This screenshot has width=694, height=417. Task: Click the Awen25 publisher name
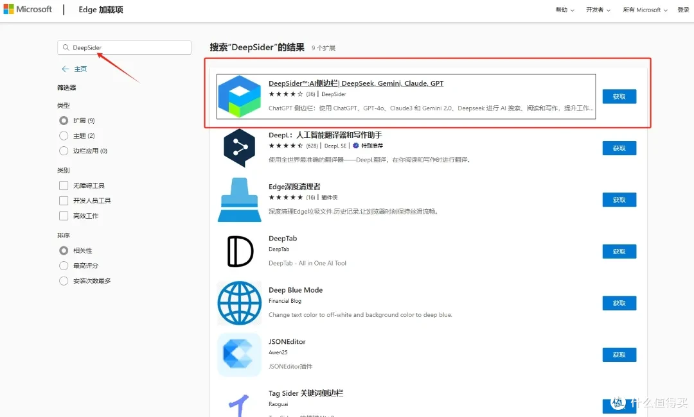coord(278,352)
